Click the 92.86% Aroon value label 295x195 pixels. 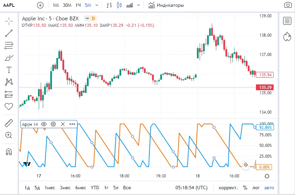[265, 128]
